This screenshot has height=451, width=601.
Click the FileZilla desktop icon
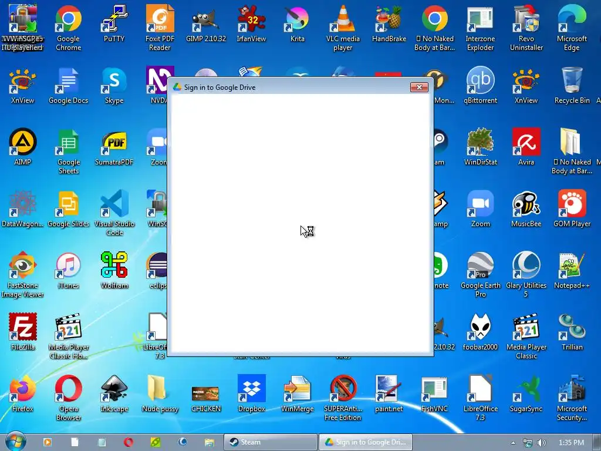[23, 332]
